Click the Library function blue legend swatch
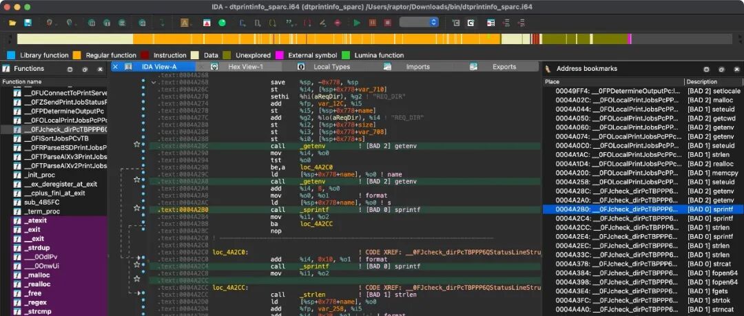This screenshot has width=744, height=316. tap(12, 55)
